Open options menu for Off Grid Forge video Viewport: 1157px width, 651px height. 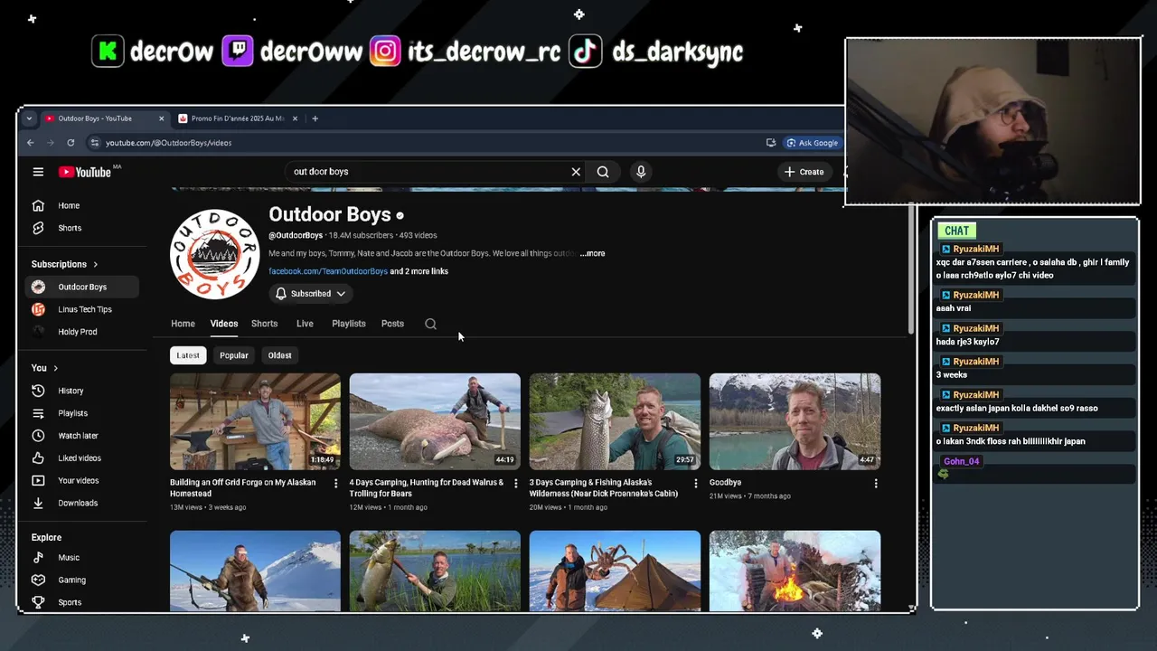click(x=335, y=484)
